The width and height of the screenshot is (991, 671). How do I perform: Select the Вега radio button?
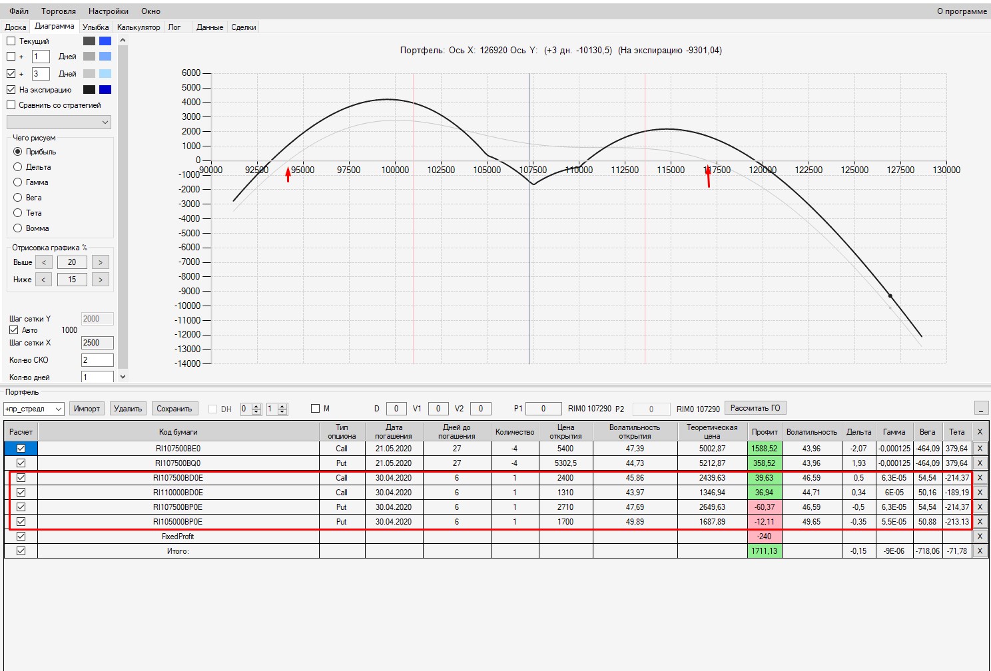pos(18,198)
